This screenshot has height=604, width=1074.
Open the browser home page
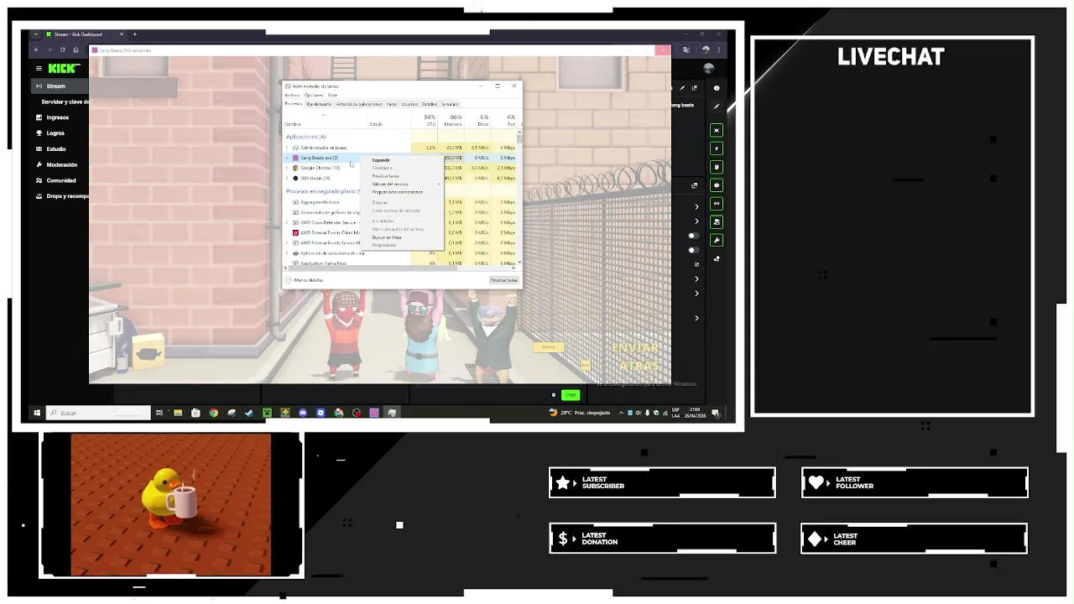point(76,50)
